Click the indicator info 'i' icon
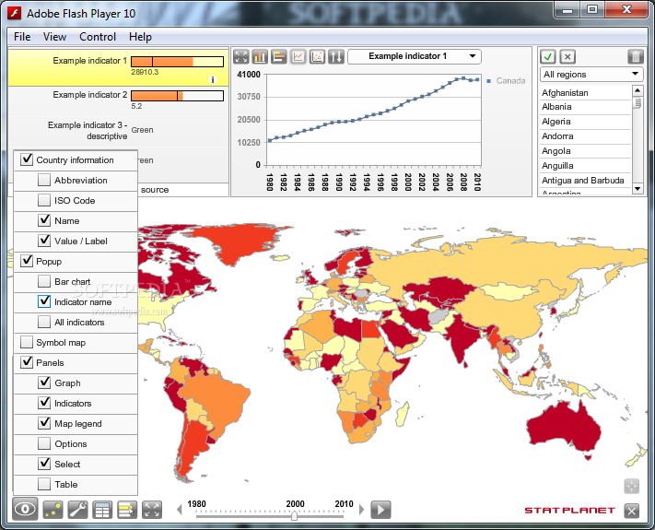The image size is (655, 530). [213, 80]
